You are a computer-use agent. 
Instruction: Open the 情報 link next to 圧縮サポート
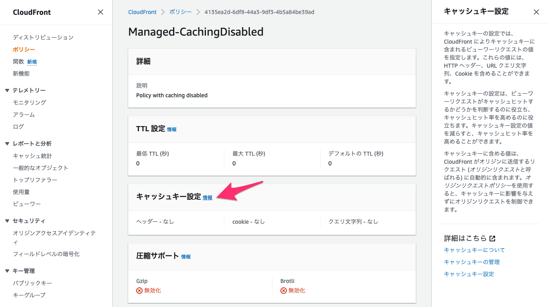[186, 257]
